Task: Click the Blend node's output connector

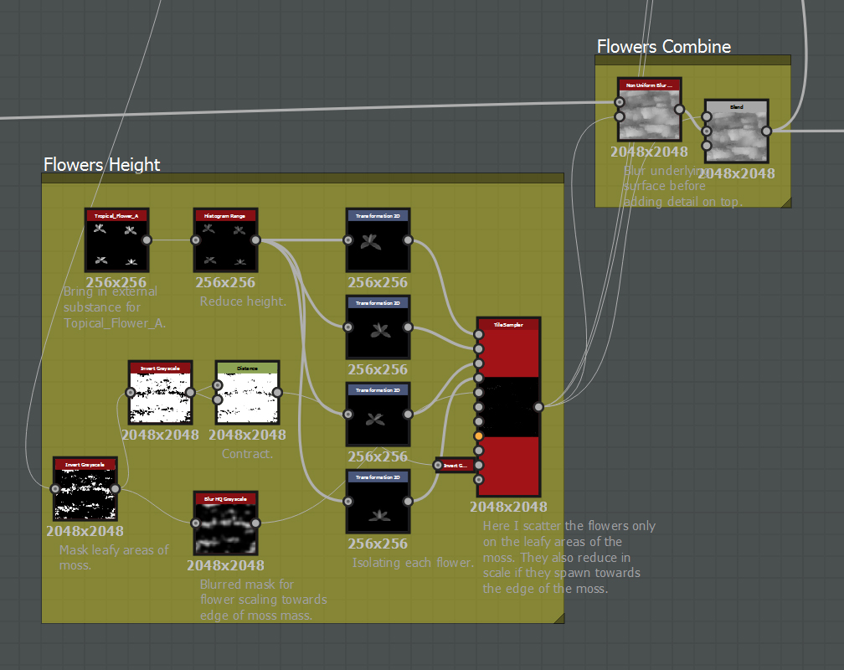Action: pyautogui.click(x=767, y=131)
